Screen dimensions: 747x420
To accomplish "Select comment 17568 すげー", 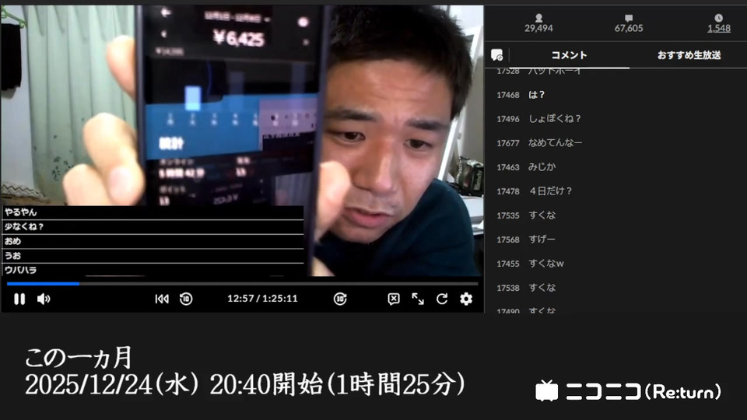I will (615, 240).
